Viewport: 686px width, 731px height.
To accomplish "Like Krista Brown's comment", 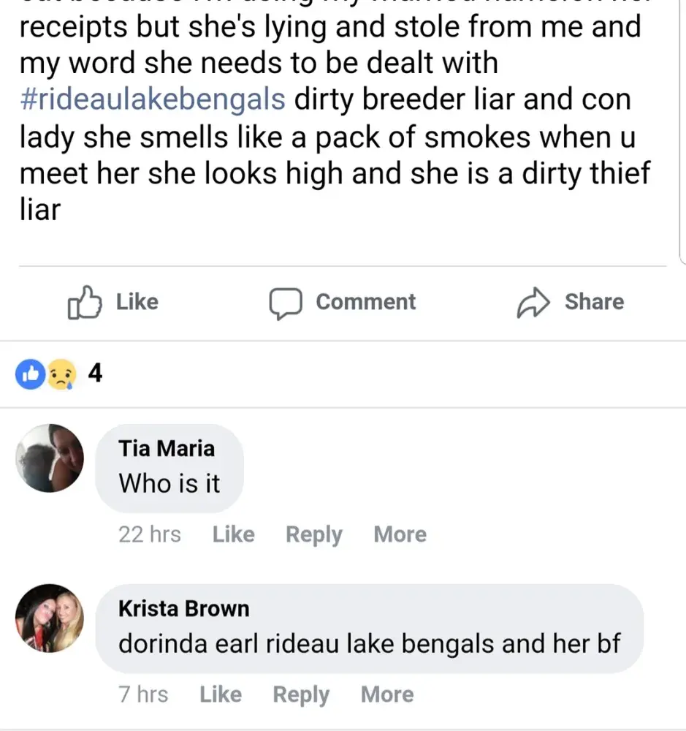I will click(x=220, y=694).
